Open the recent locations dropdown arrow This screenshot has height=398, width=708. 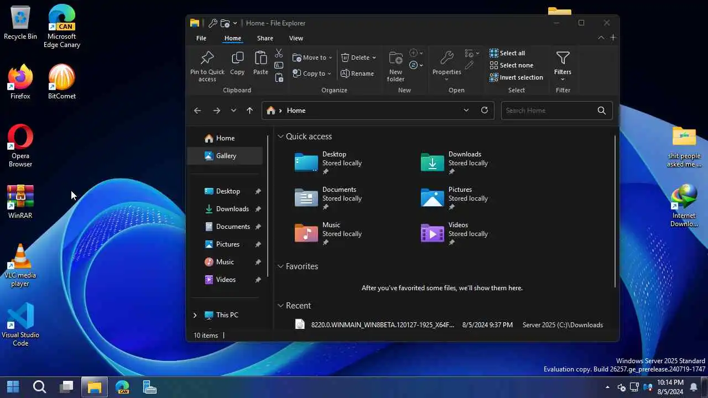tap(233, 111)
